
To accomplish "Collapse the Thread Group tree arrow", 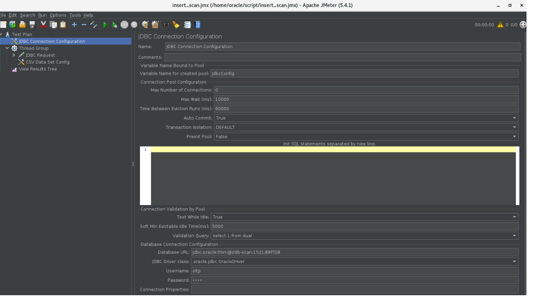I will (x=7, y=48).
